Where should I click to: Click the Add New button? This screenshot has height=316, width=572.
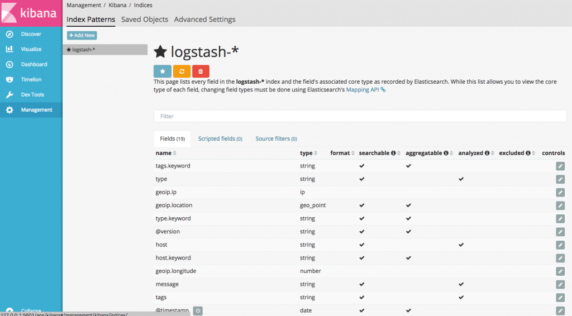82,35
